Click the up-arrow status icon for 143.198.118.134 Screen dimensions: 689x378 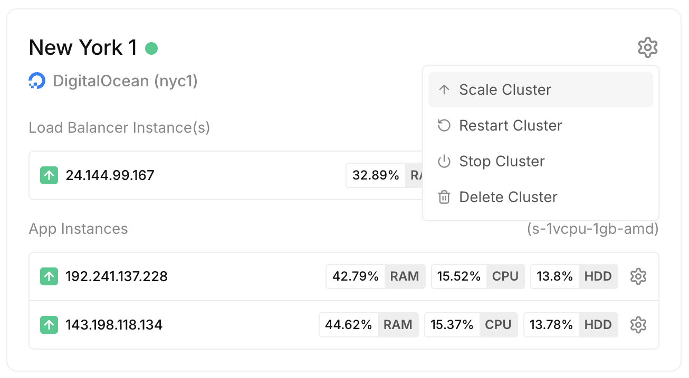49,325
